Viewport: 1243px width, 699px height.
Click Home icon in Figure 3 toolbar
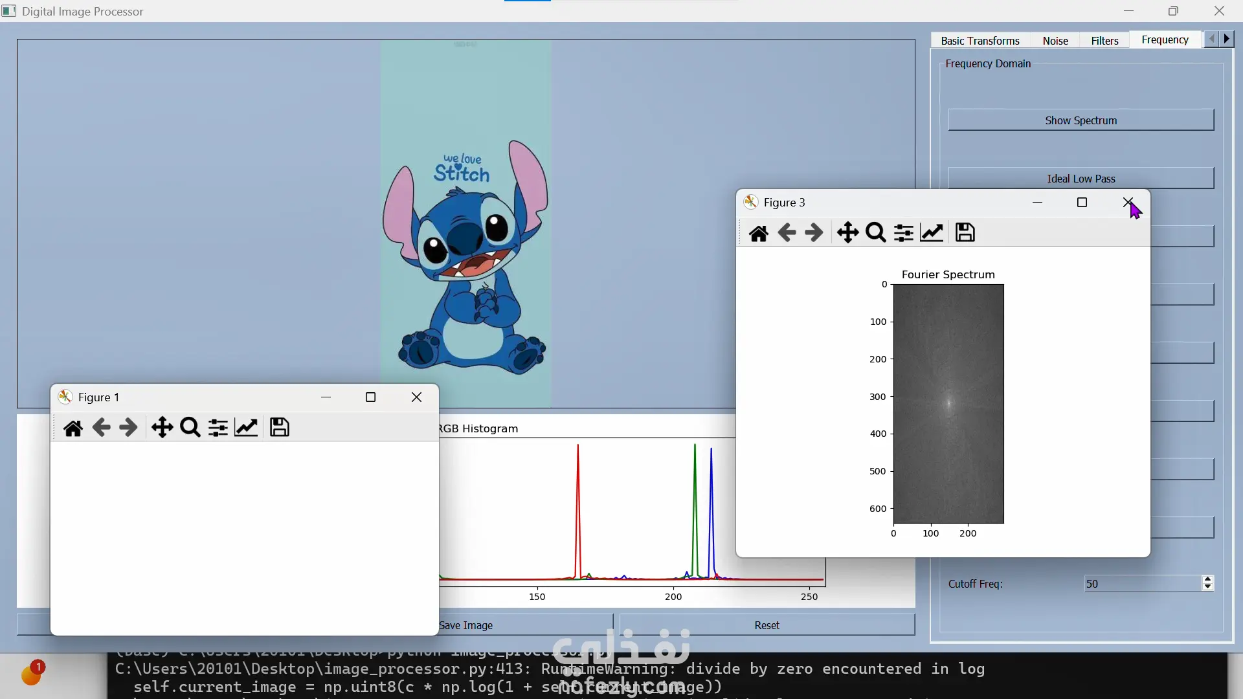click(758, 233)
